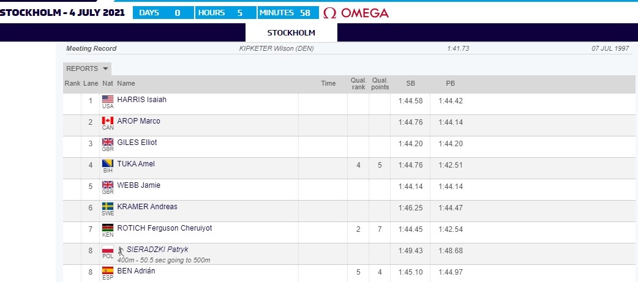Open athlete profile for WEBB Jamie

[x=138, y=185]
